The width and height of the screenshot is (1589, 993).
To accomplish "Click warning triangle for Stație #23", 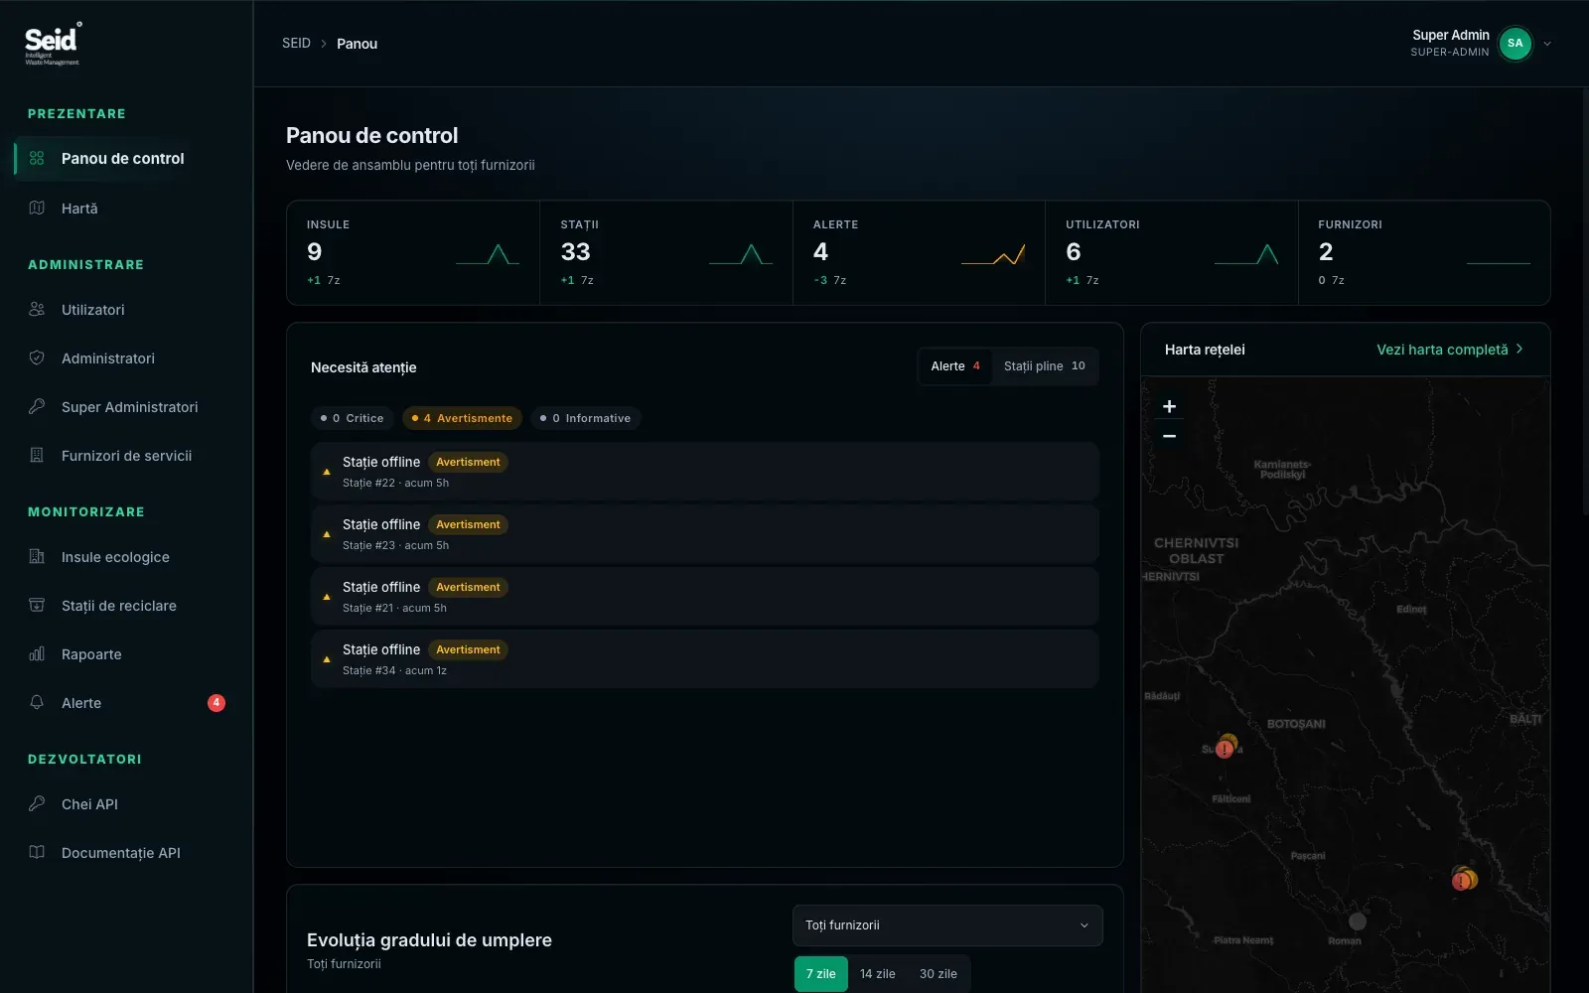I will 327,534.
